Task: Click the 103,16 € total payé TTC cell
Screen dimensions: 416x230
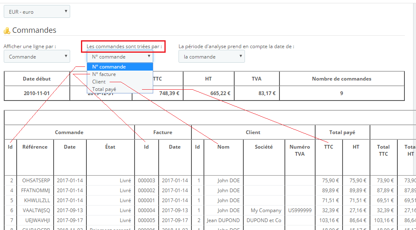Action: 329,220
